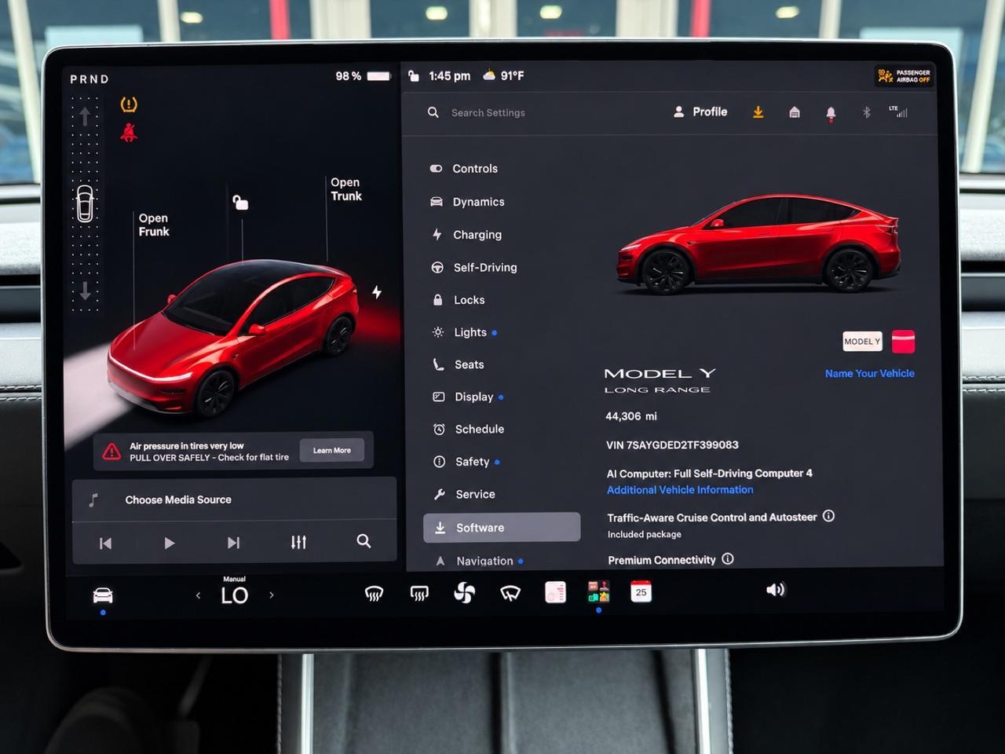Tap the Open Frunk label
Image resolution: width=1005 pixels, height=754 pixels.
coord(154,225)
